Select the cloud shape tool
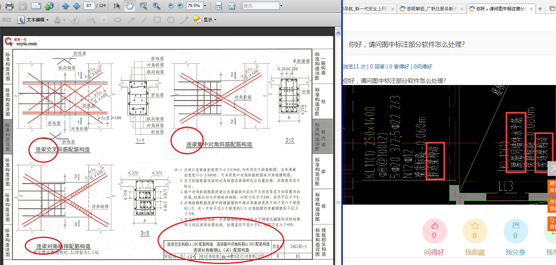This screenshot has height=265, width=556. (117, 20)
